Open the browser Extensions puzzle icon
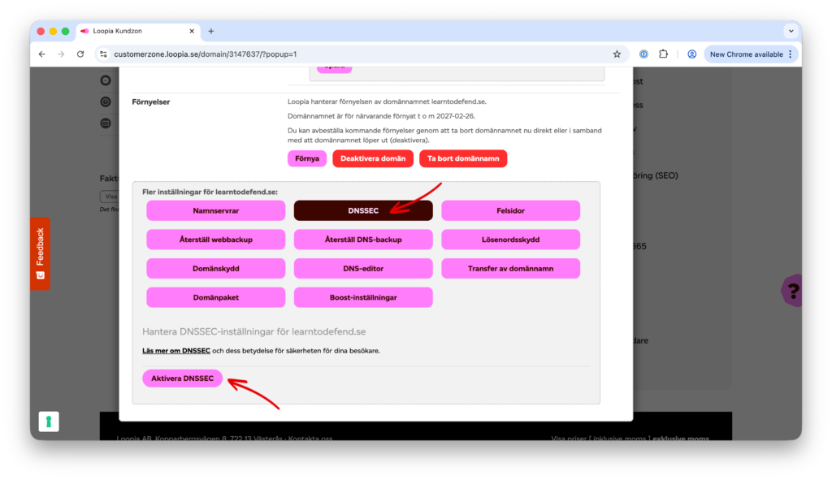Viewport: 832px width, 480px height. [663, 54]
